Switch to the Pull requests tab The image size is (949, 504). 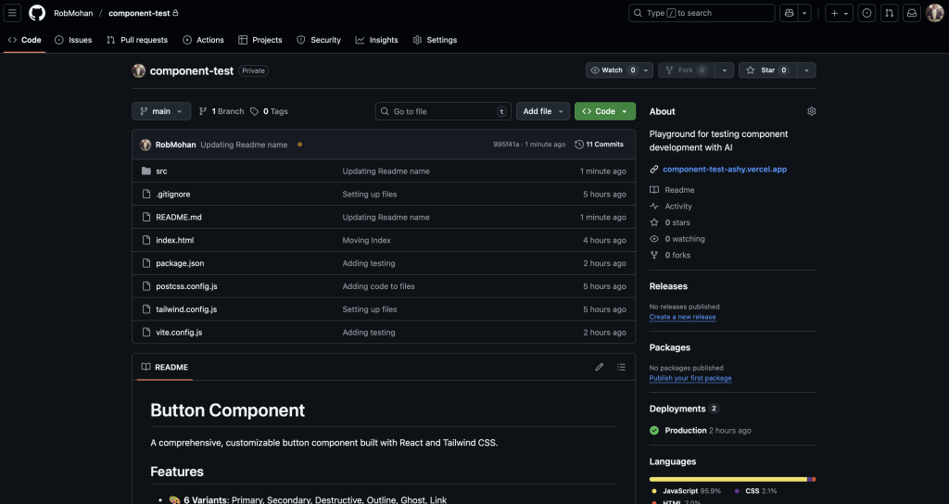coord(137,40)
